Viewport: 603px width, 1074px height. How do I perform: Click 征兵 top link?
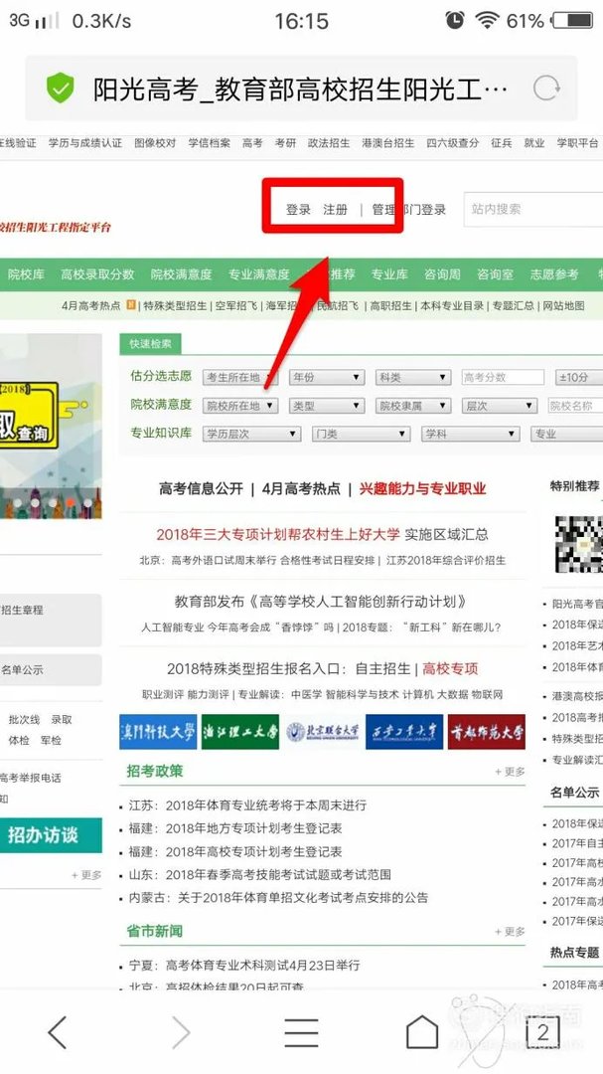(x=501, y=143)
